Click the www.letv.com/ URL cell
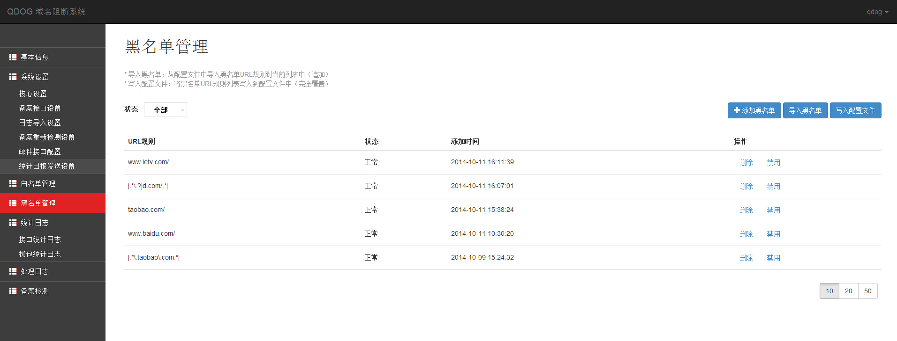 coord(148,162)
